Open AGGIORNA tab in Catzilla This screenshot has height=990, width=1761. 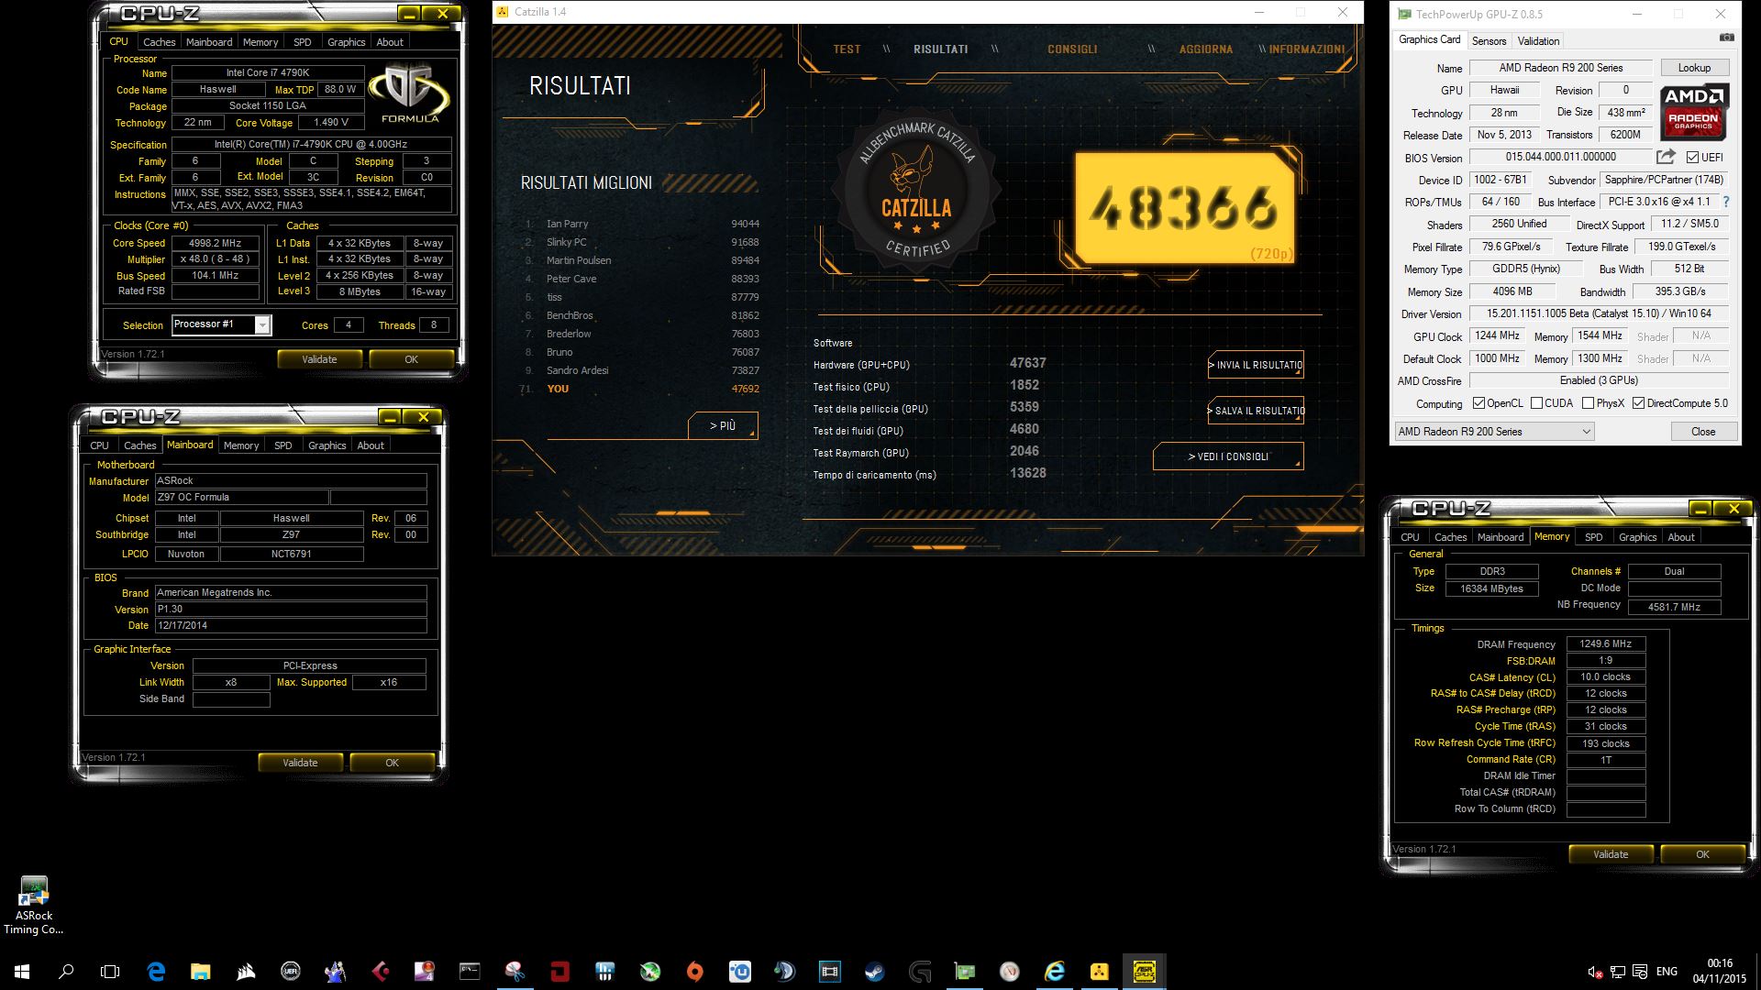1205,49
